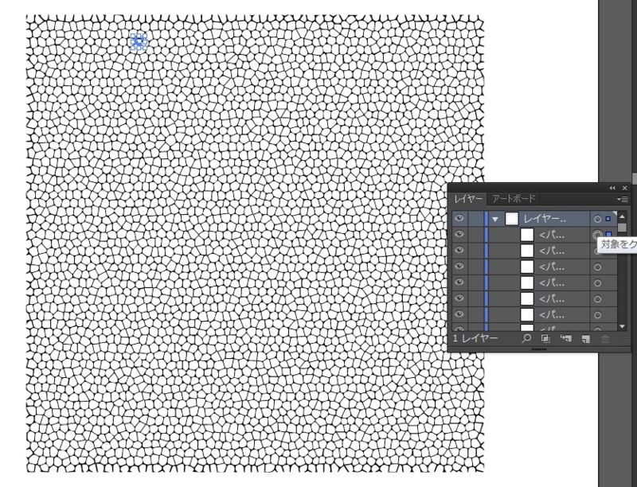Click the Layers panel scrollbar thumb
Screen dimensions: 637x487
[622, 228]
